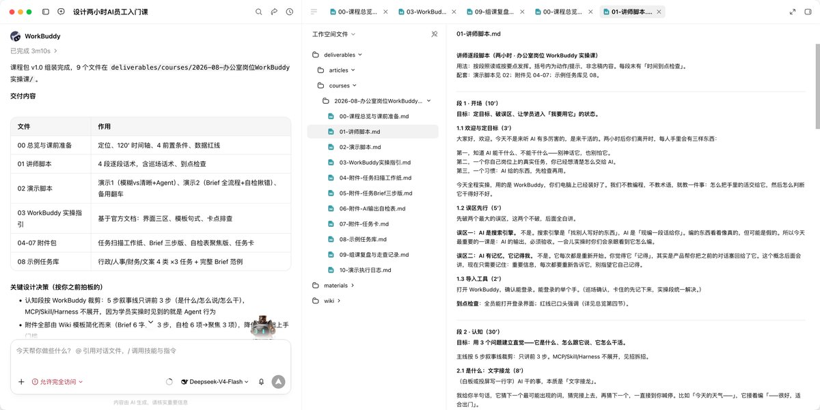Click the loading spinner icon beside the model name
Screen dimensions: 820x410
click(x=169, y=382)
